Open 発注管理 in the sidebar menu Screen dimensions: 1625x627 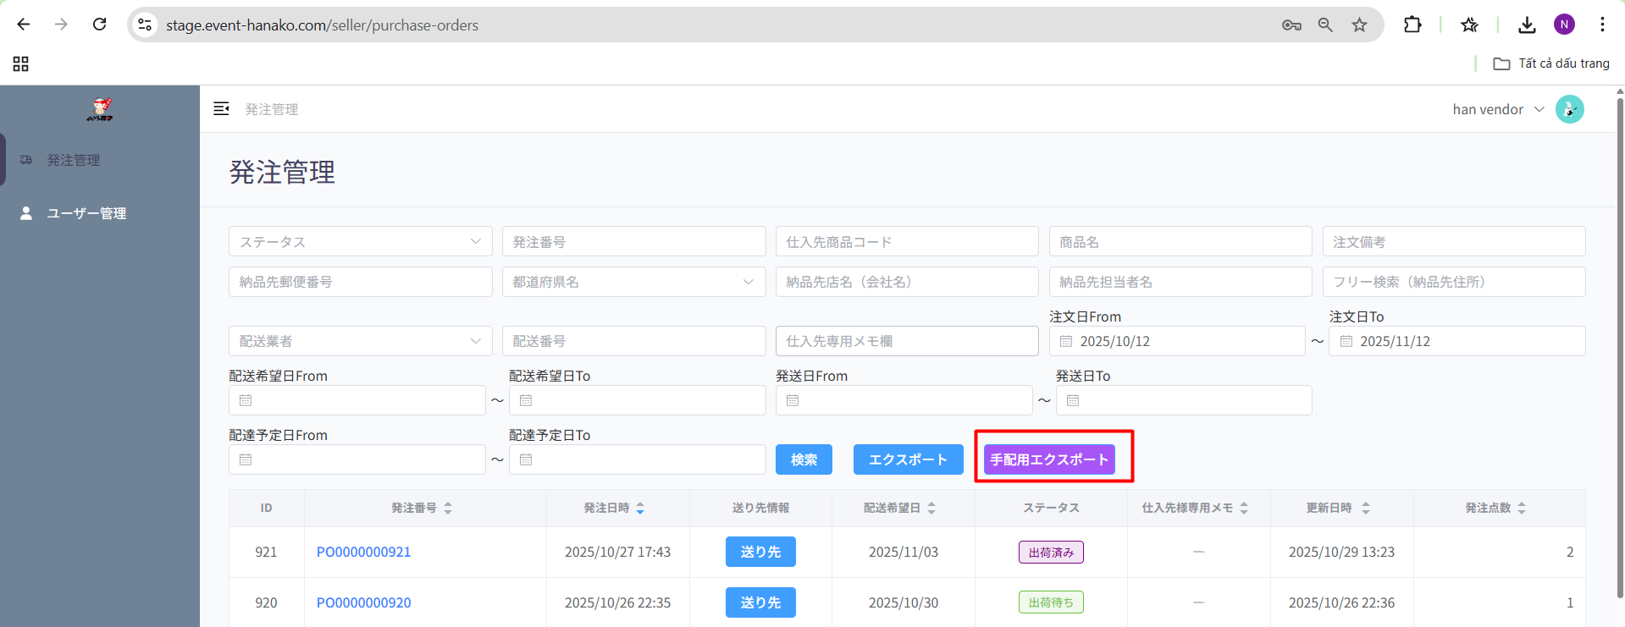coord(74,160)
